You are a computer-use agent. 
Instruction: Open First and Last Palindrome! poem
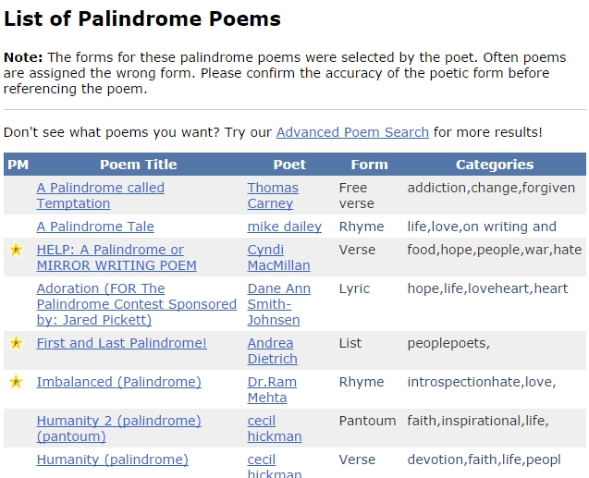pyautogui.click(x=121, y=343)
